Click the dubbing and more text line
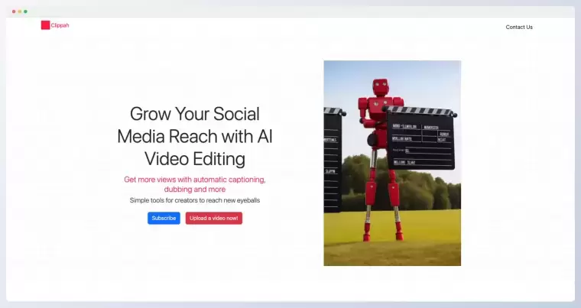This screenshot has height=308, width=581. (x=194, y=189)
